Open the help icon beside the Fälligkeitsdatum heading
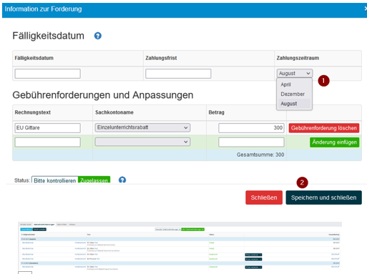Viewport: 367px width, 274px height. [98, 36]
